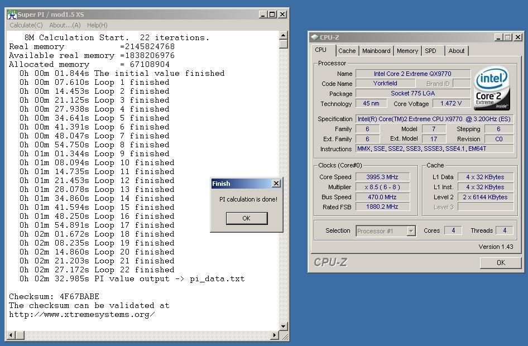This screenshot has width=528, height=346.
Task: Click the CPU-Z title bar icon
Action: [315, 37]
